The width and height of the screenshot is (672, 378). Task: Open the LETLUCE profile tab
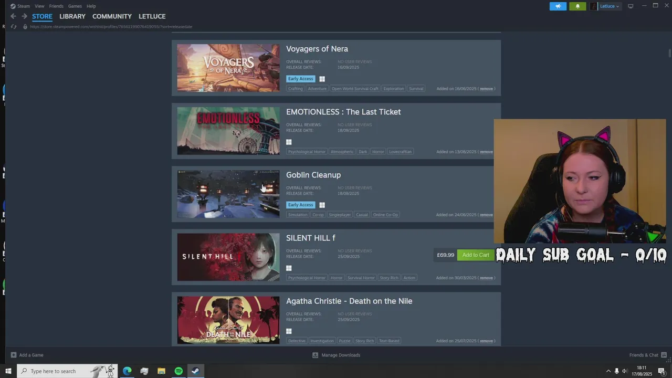click(x=152, y=16)
